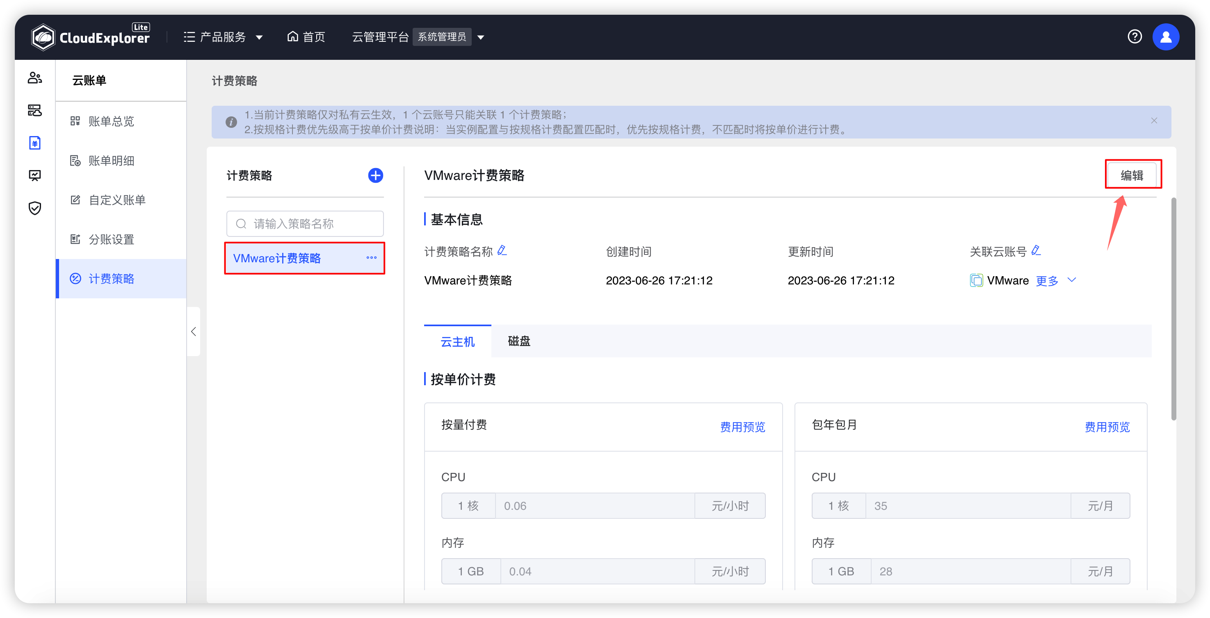Open the security shield sidebar icon
The height and width of the screenshot is (618, 1210).
point(35,208)
